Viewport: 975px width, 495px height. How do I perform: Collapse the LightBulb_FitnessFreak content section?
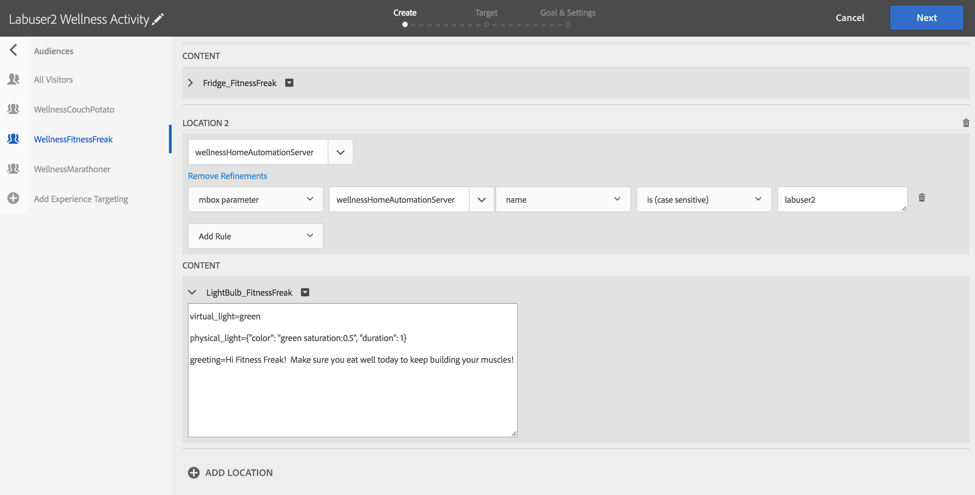192,292
